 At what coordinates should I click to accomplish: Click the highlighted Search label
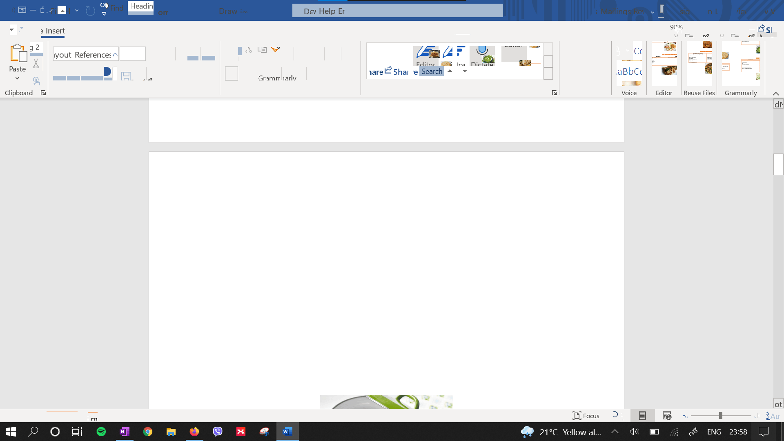click(432, 71)
